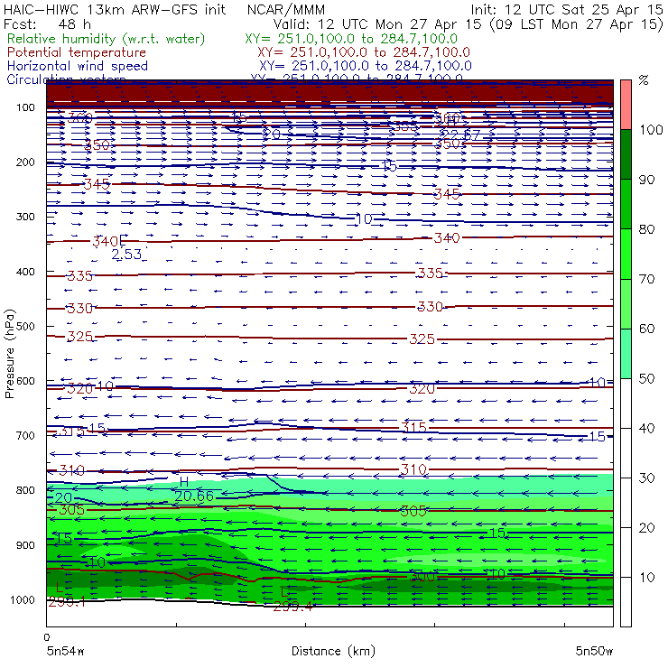Click the '5n54w' start coordinate label

tap(66, 651)
